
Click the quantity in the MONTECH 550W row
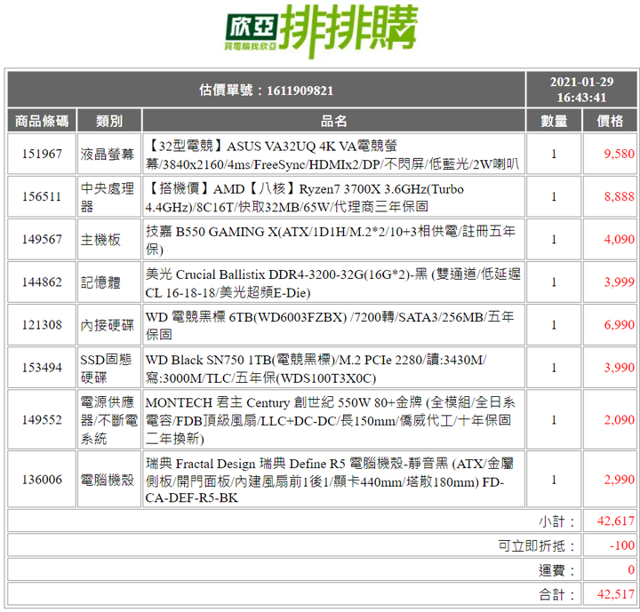(x=554, y=419)
